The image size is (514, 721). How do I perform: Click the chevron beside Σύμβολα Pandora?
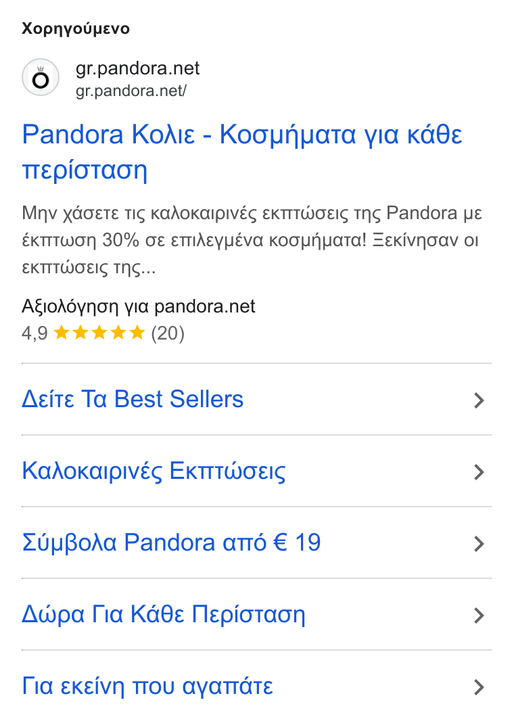tap(479, 544)
